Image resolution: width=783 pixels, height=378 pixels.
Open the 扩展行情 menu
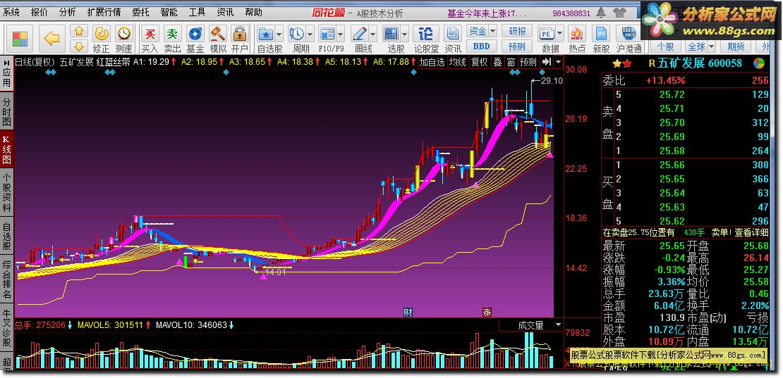[104, 12]
